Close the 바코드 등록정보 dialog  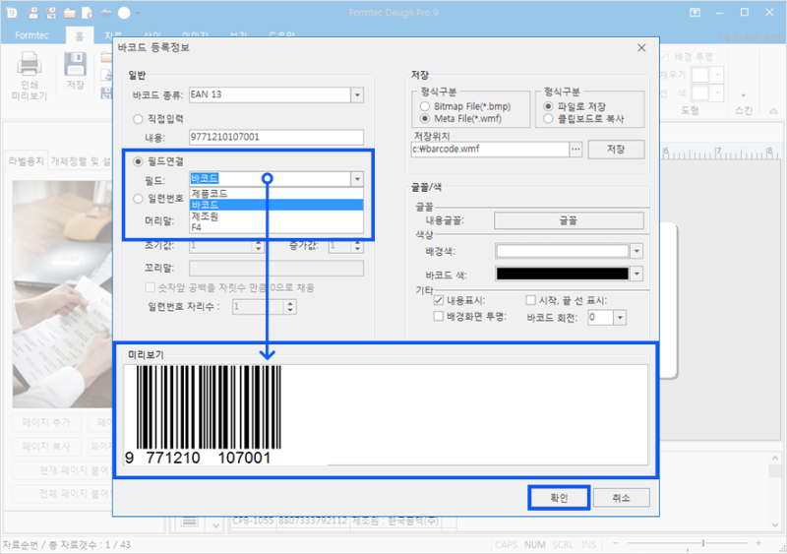pyautogui.click(x=641, y=47)
